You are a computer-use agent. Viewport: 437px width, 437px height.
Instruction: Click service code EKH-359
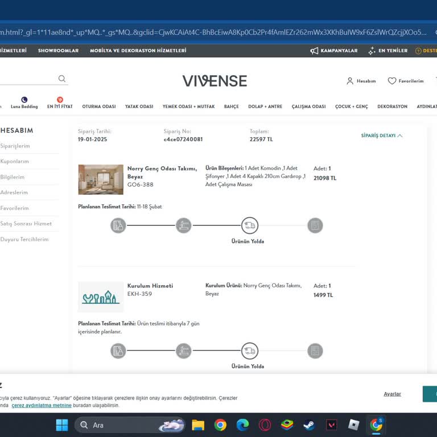click(x=139, y=294)
